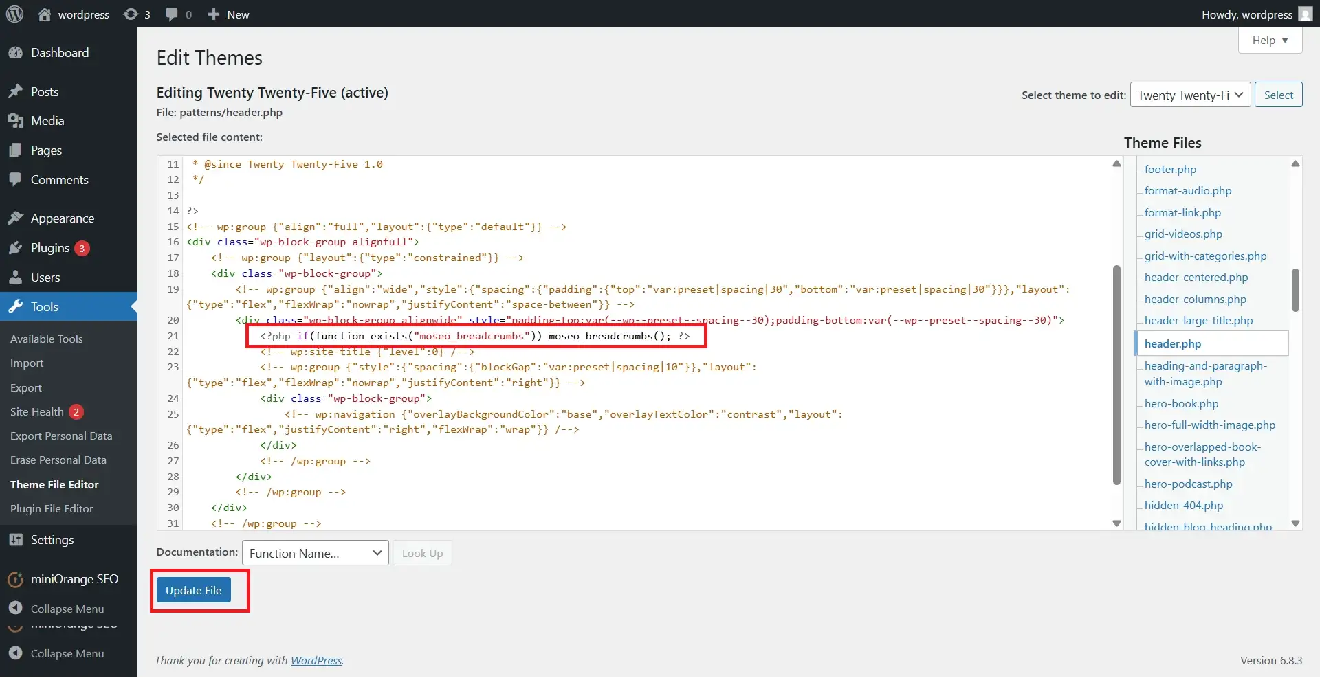Open Dashboard from sidebar icon
This screenshot has height=678, width=1320.
(x=16, y=53)
